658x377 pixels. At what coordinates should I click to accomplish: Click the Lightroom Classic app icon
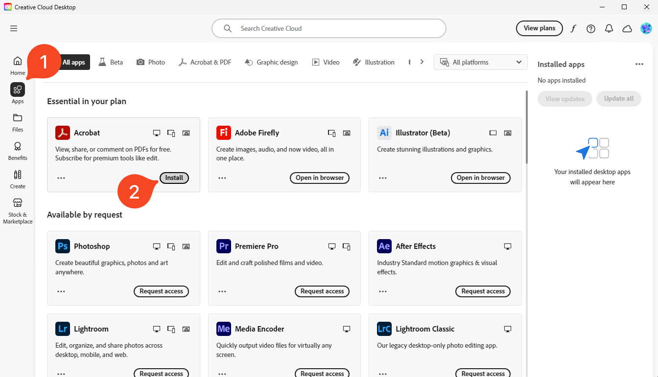tap(384, 329)
